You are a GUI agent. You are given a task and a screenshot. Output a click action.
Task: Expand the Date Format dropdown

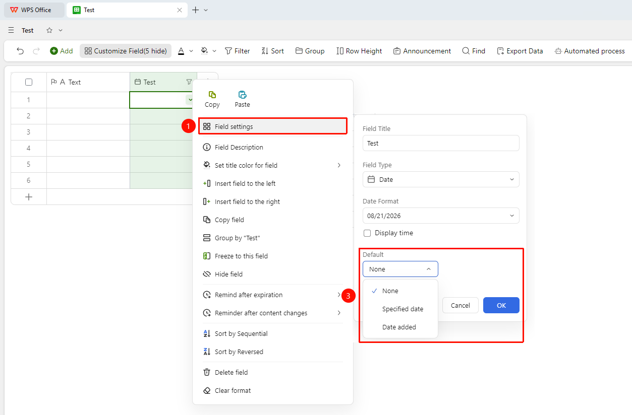[x=441, y=216]
